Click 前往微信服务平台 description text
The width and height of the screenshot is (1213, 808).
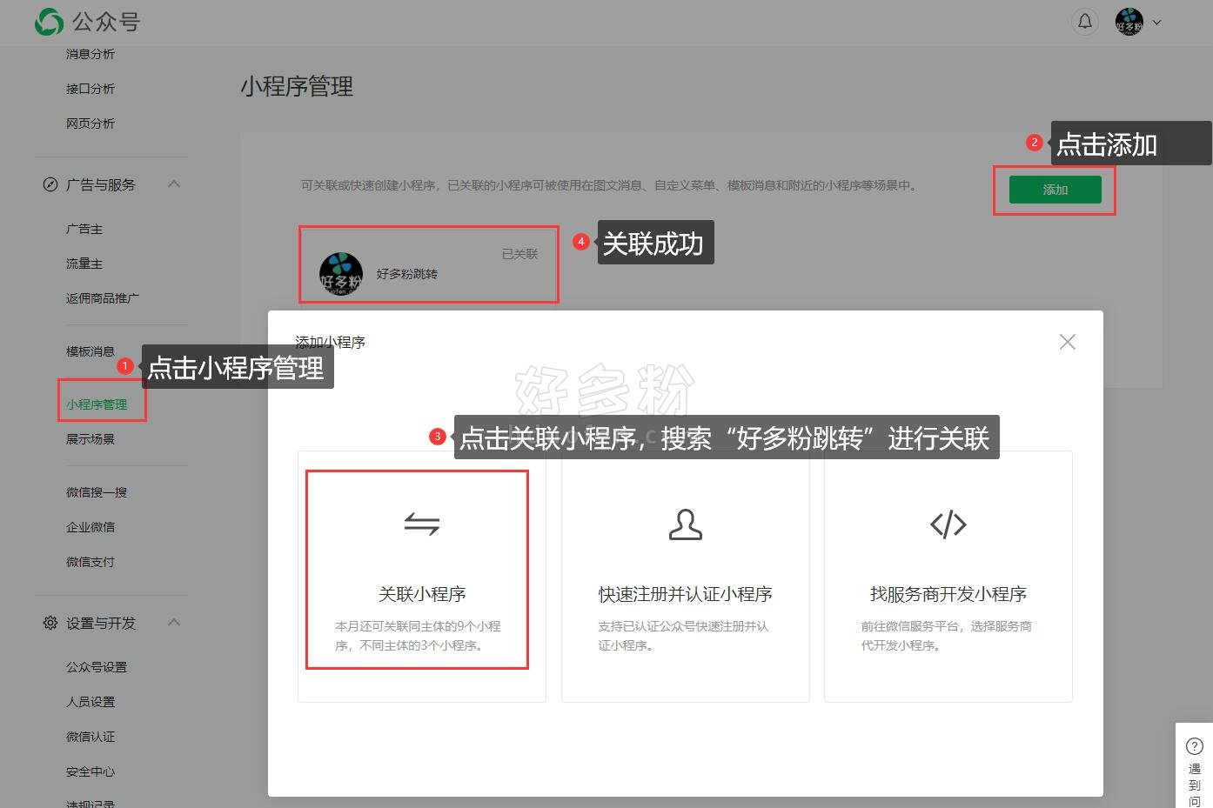coord(947,636)
